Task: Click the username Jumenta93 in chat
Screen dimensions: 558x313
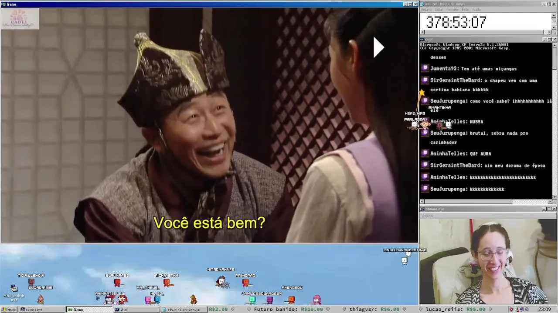Action: point(444,69)
